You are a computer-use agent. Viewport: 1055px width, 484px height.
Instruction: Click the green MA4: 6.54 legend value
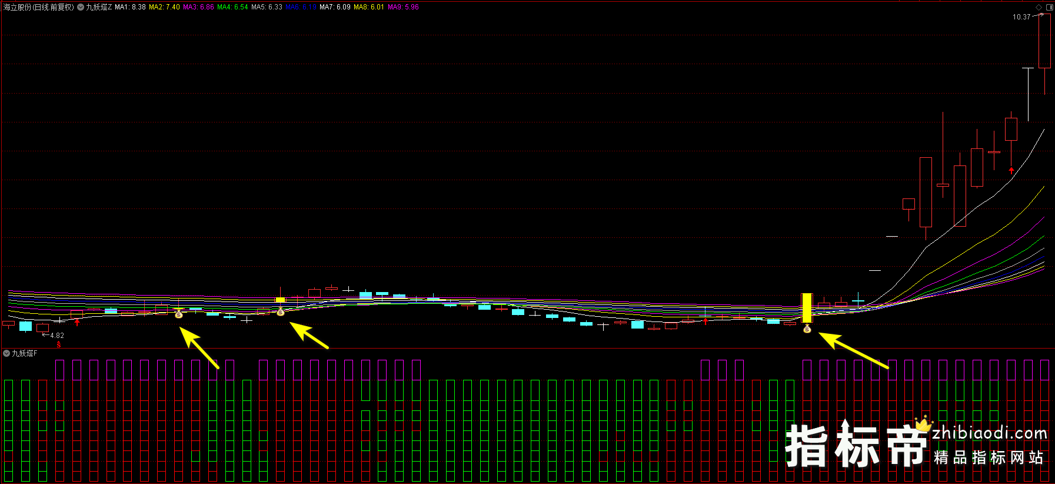click(232, 7)
